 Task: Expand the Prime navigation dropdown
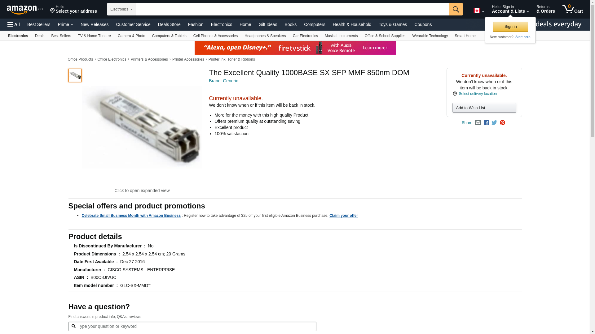pyautogui.click(x=65, y=24)
